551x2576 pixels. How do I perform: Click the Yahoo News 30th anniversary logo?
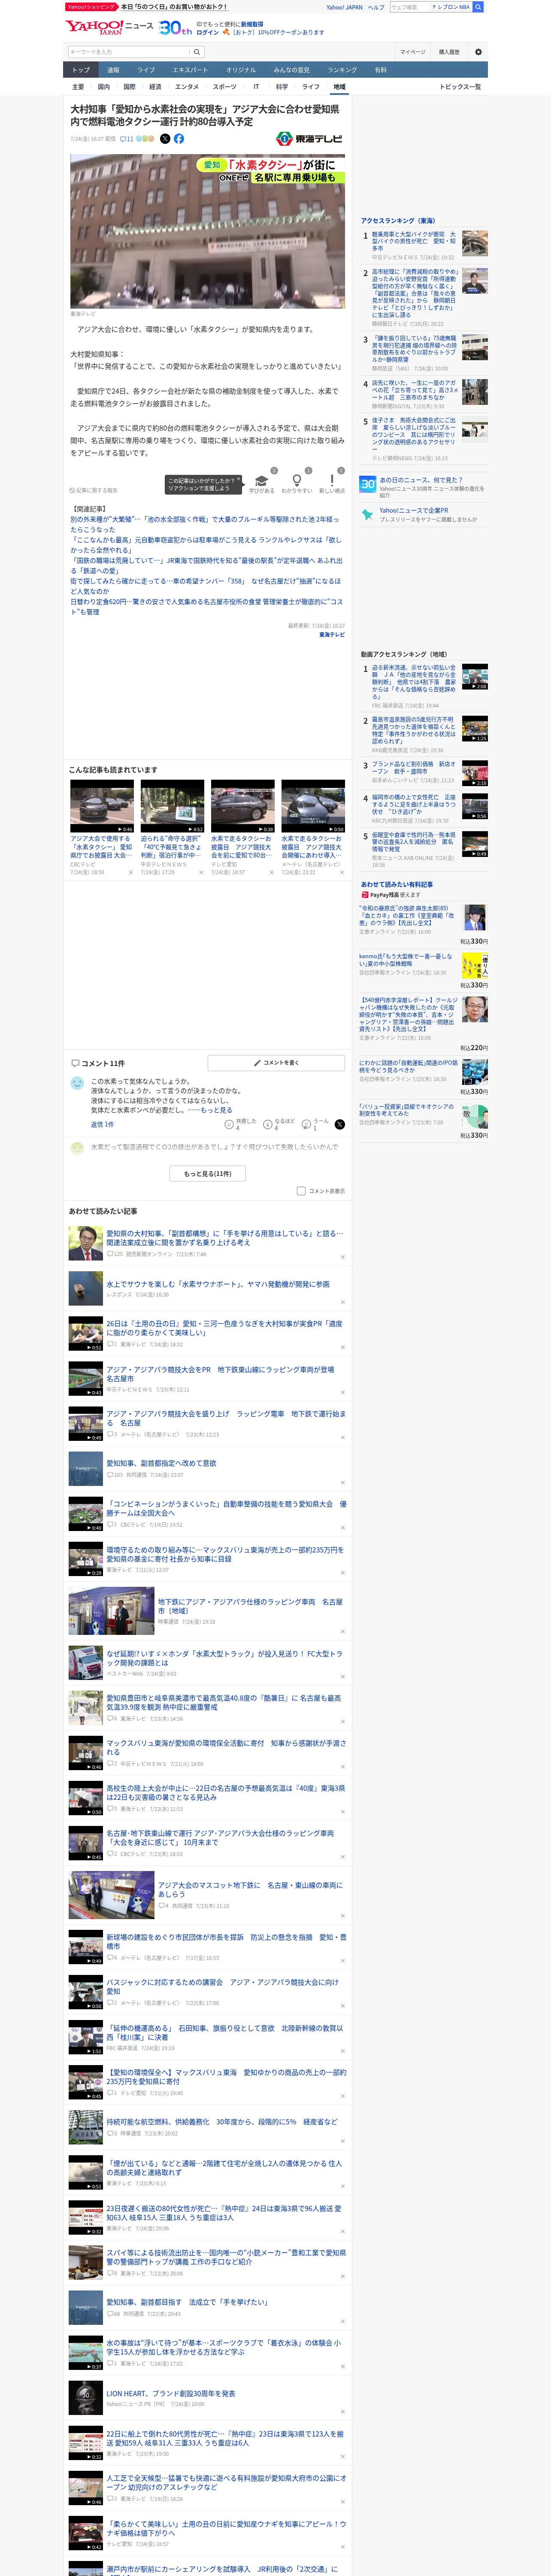click(x=175, y=28)
